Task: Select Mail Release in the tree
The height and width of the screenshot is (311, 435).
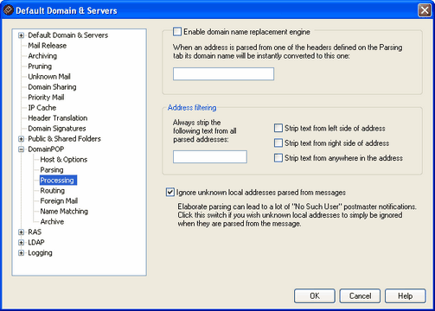Action: click(x=48, y=46)
